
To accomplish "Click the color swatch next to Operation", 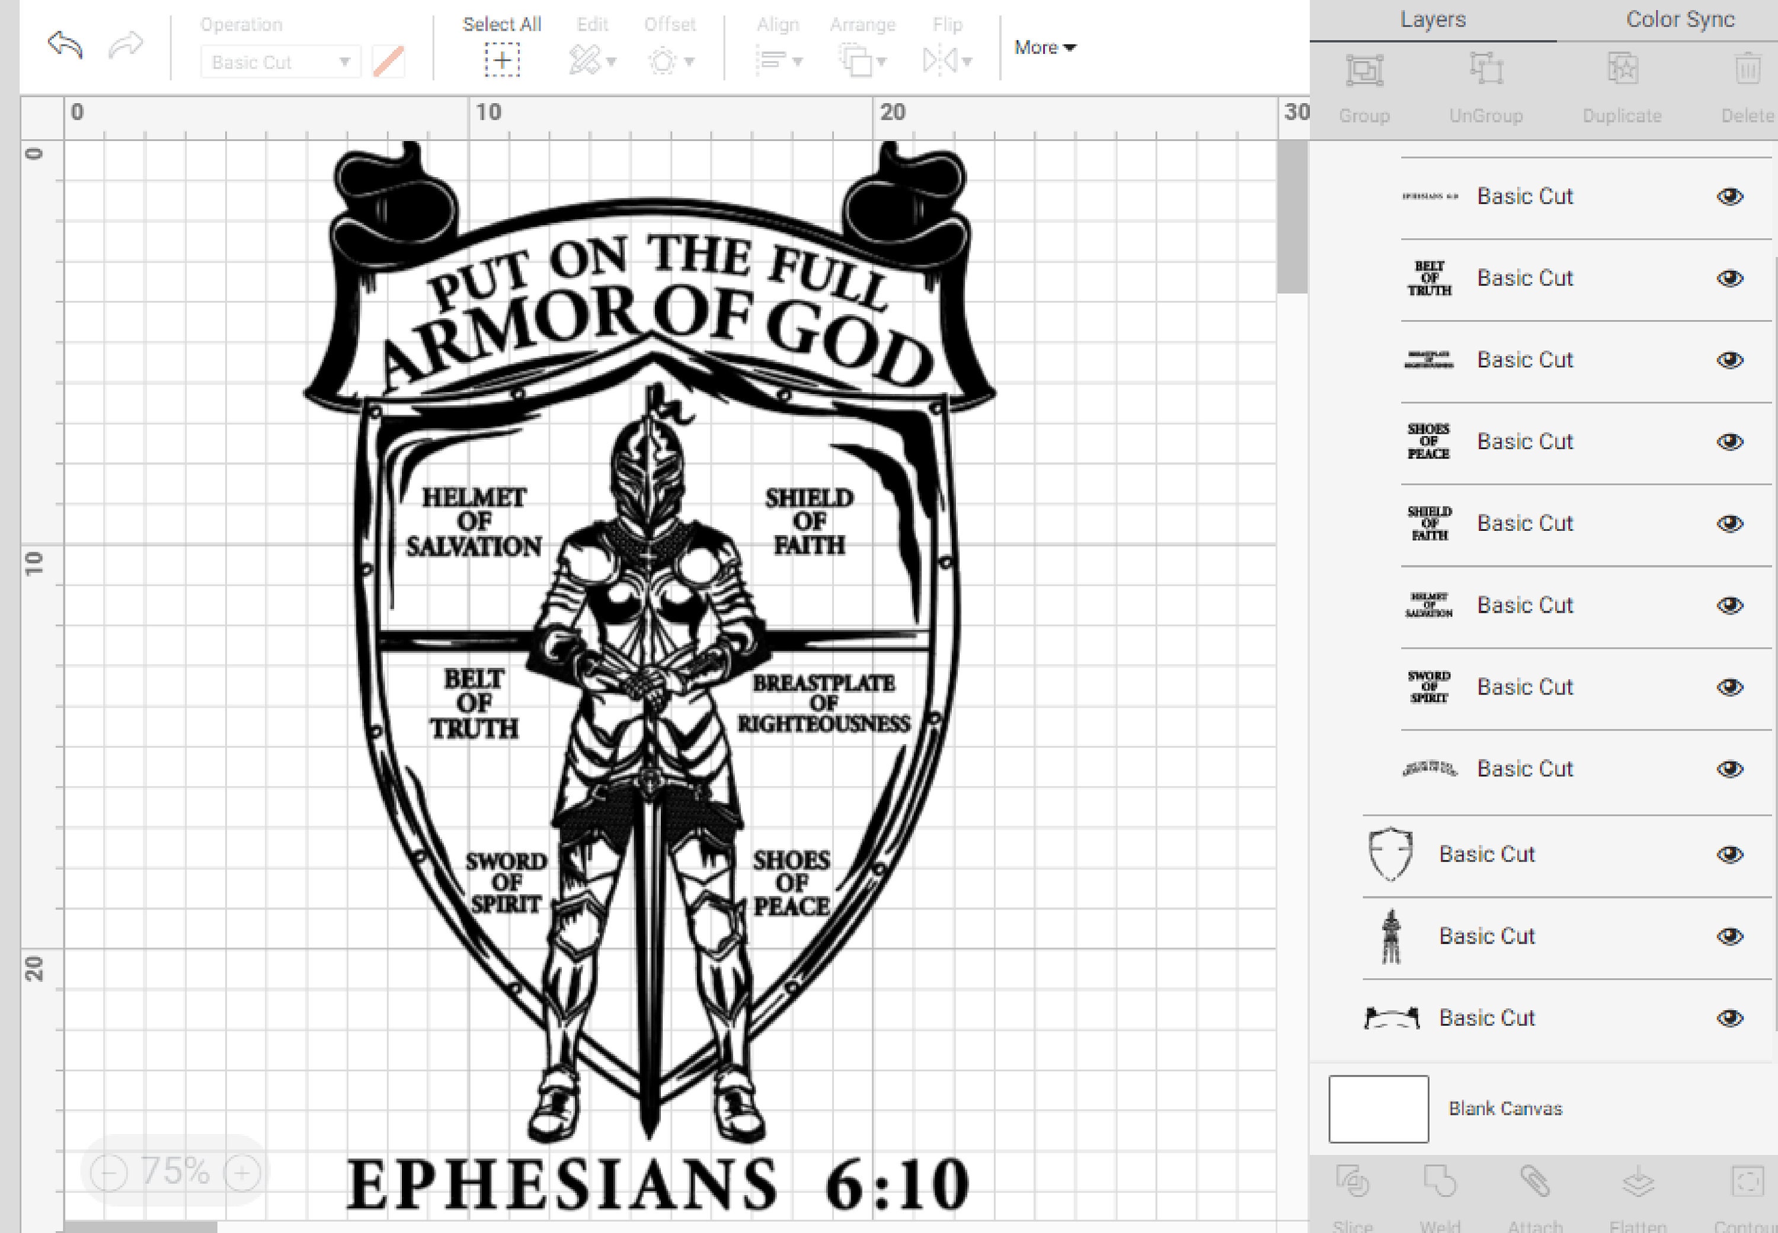I will (389, 61).
